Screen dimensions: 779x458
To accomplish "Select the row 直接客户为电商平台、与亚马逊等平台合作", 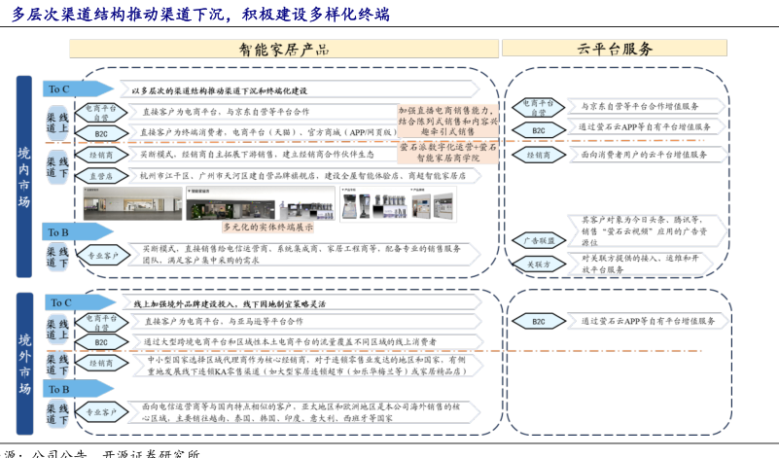I will (305, 322).
